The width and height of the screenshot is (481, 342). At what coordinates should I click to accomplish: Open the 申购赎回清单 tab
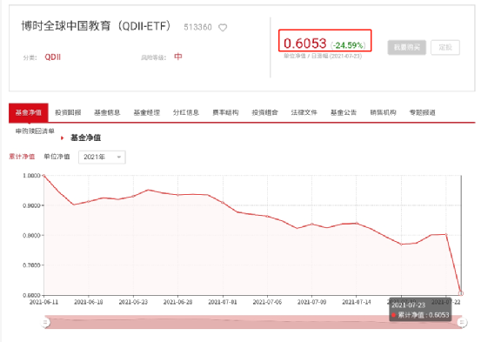tap(35, 131)
